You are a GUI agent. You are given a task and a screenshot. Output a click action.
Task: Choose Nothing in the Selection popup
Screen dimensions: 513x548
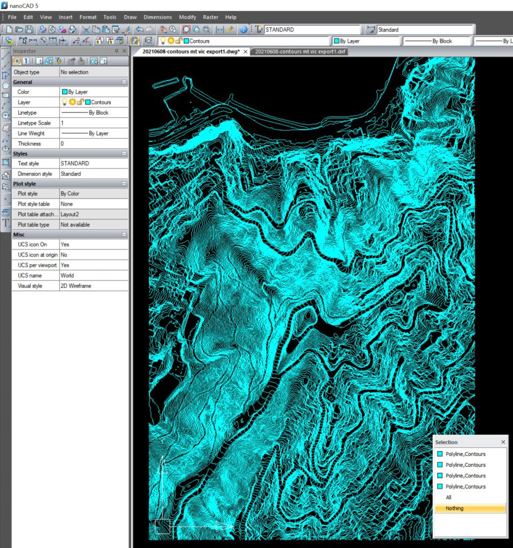[454, 508]
